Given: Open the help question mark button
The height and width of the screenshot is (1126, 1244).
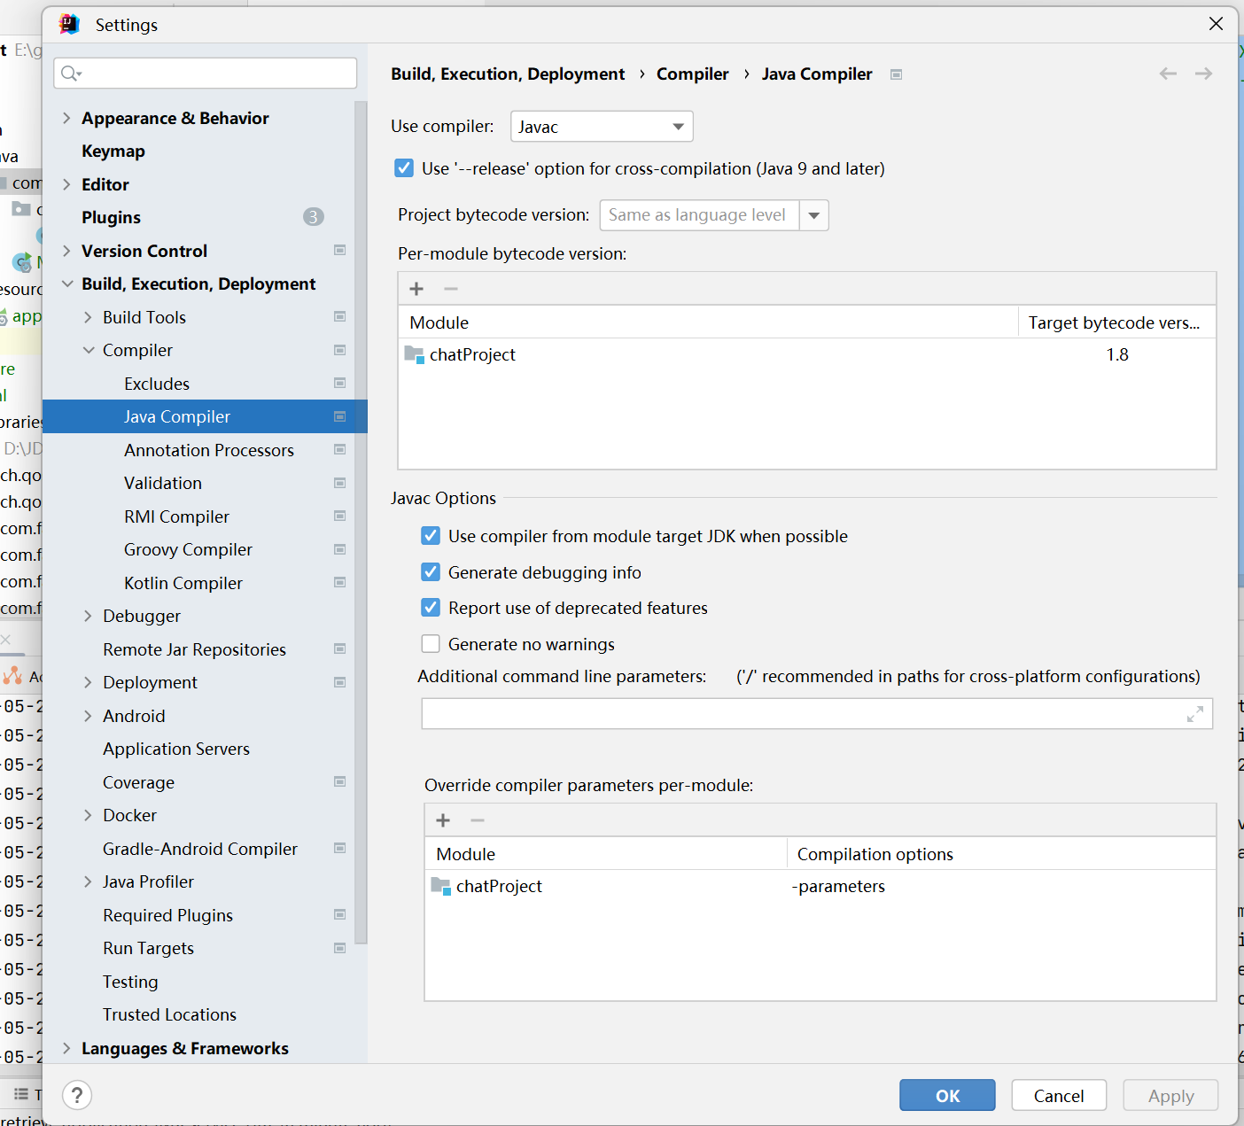Looking at the screenshot, I should [77, 1095].
